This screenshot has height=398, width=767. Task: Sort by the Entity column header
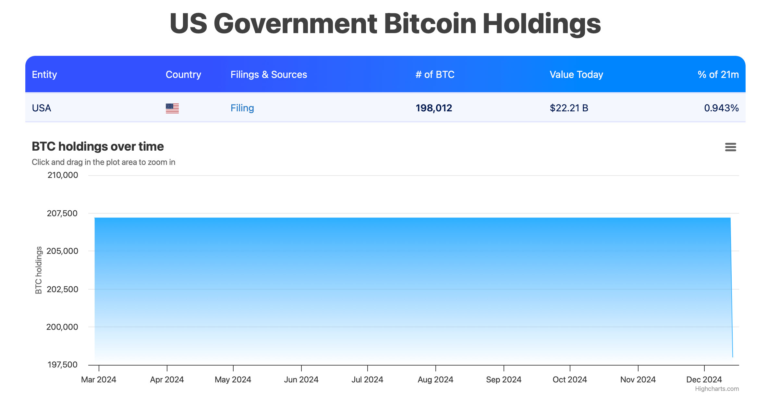[44, 75]
